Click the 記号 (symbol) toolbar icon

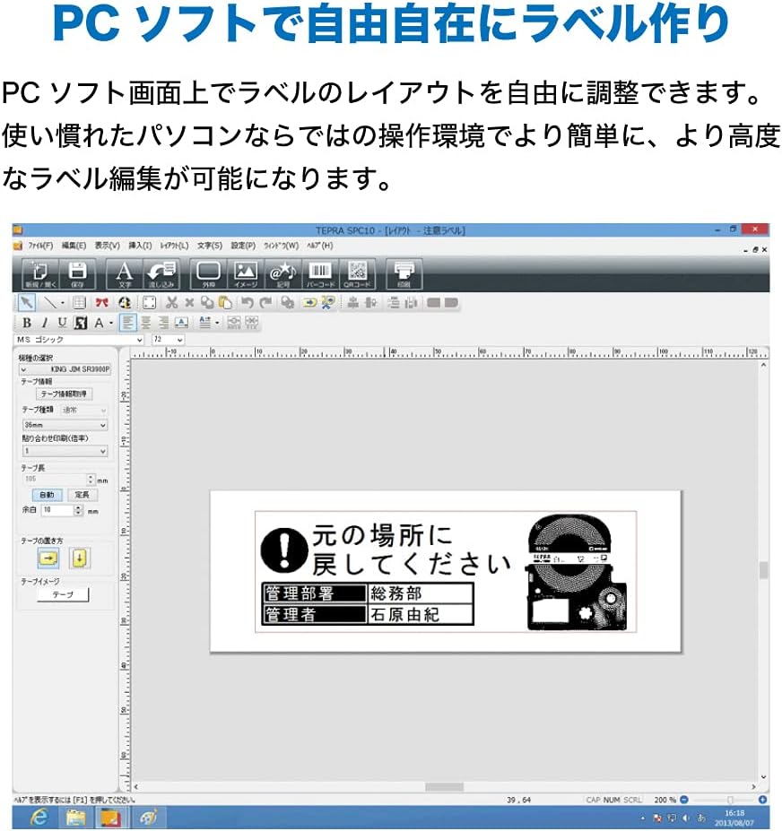click(282, 273)
